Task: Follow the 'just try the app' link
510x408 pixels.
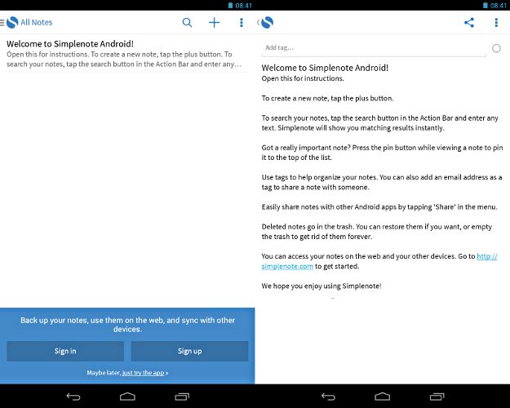Action: pos(143,373)
